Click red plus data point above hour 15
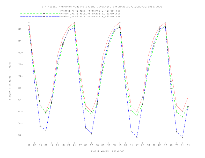The height and width of the screenshot is (158, 205). [57, 56]
